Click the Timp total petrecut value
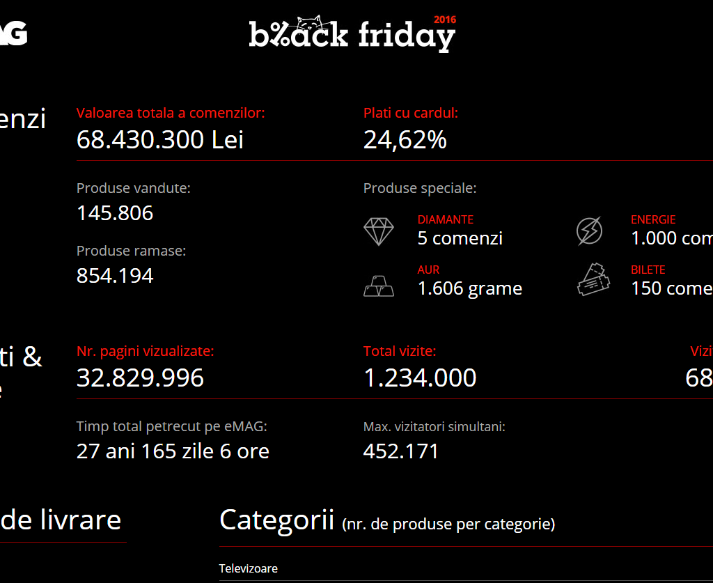The image size is (713, 583). (x=173, y=451)
